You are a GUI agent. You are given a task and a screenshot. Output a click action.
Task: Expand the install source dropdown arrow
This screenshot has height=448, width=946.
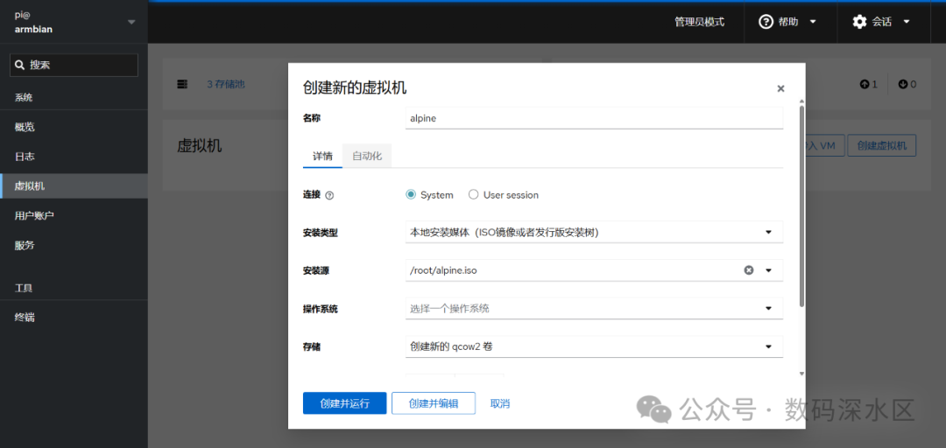[x=769, y=270]
